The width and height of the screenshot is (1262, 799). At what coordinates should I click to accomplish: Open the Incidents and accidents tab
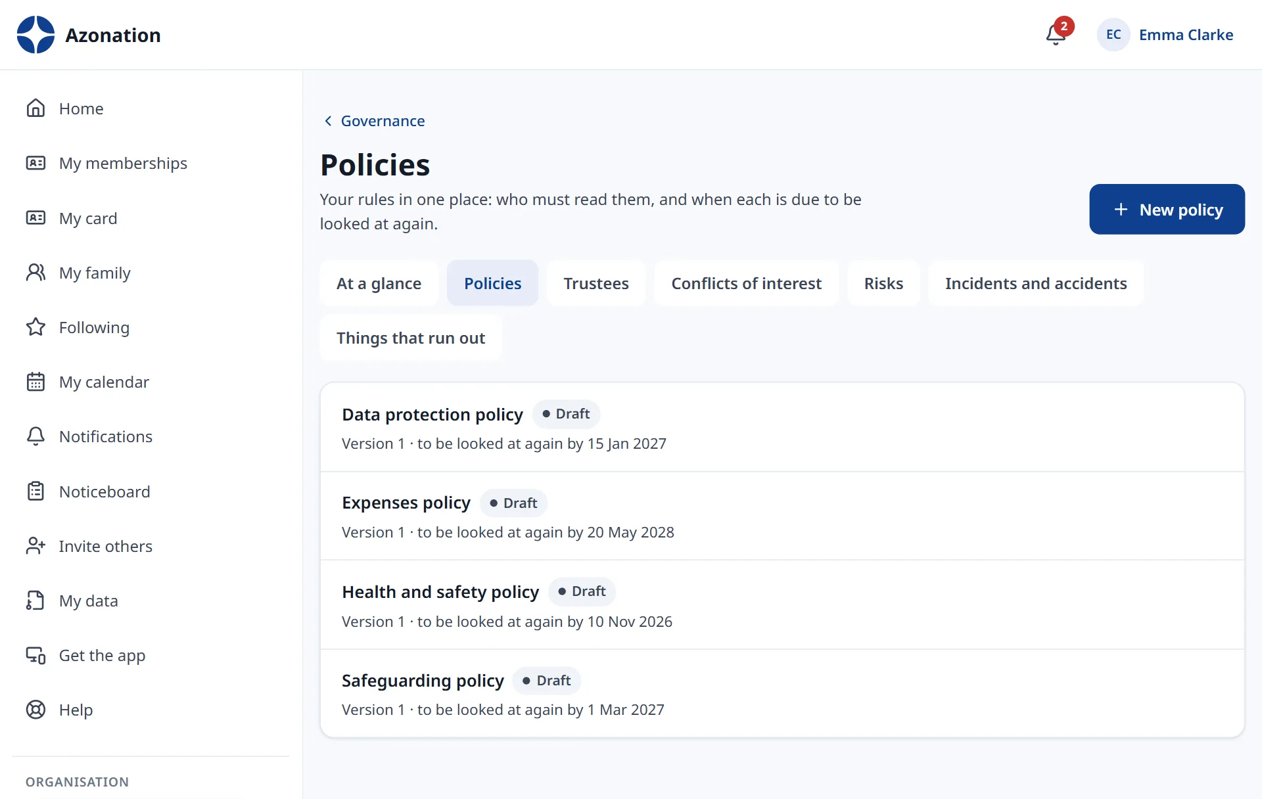point(1036,283)
